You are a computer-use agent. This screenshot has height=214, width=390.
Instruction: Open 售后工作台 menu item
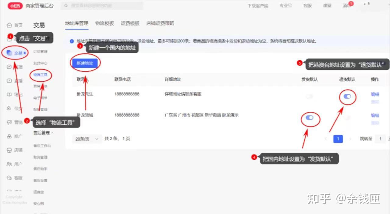pyautogui.click(x=42, y=146)
